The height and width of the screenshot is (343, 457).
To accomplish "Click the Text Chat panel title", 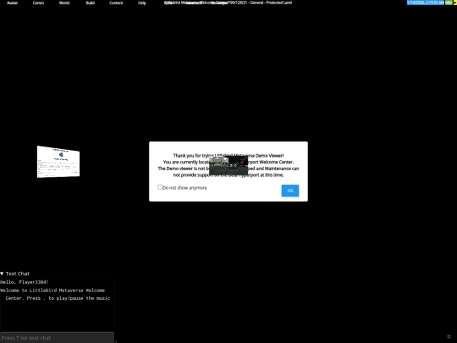I will click(x=18, y=274).
